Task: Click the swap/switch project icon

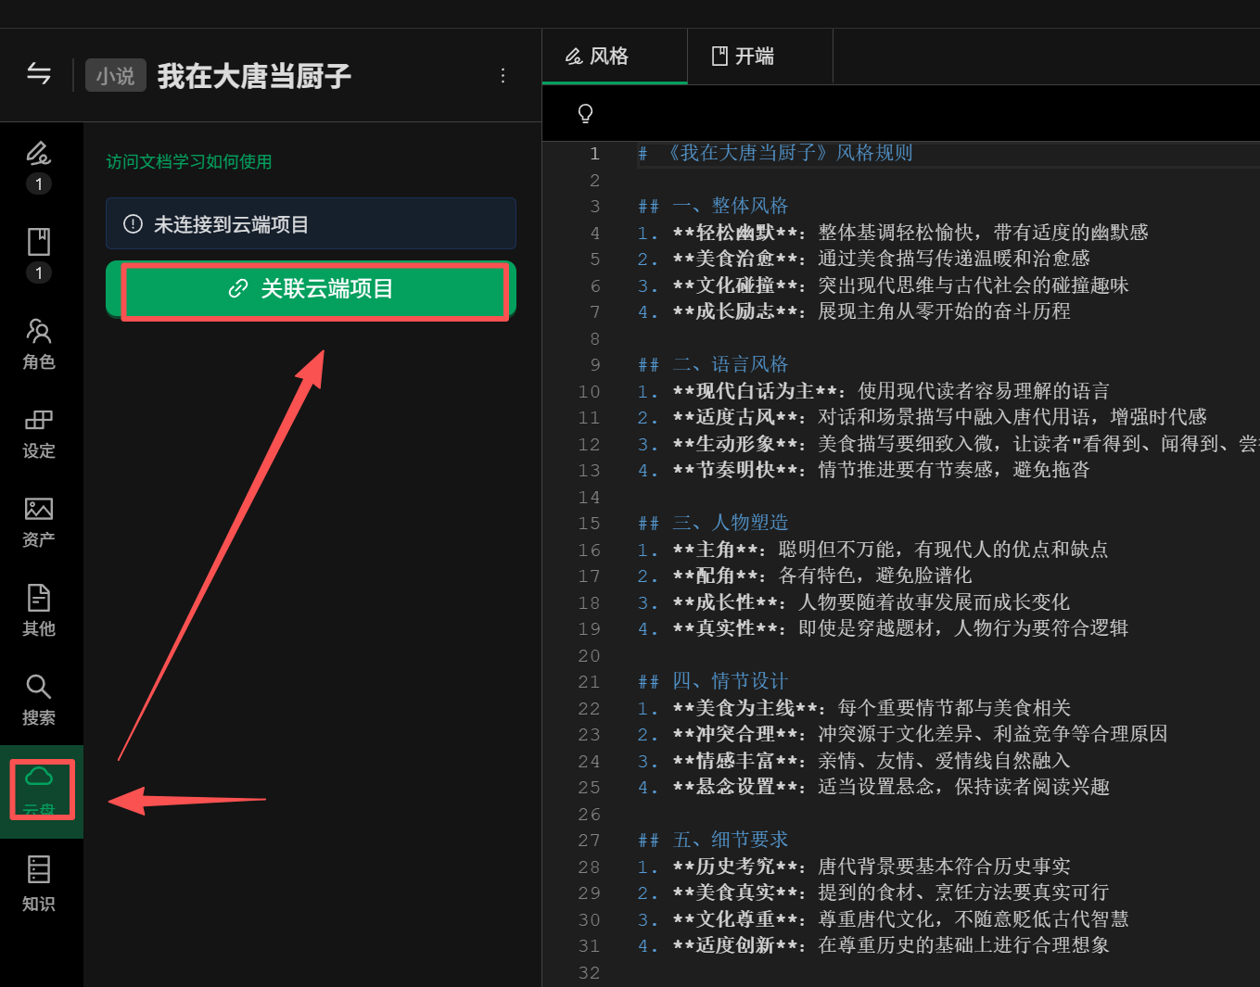Action: [x=39, y=74]
